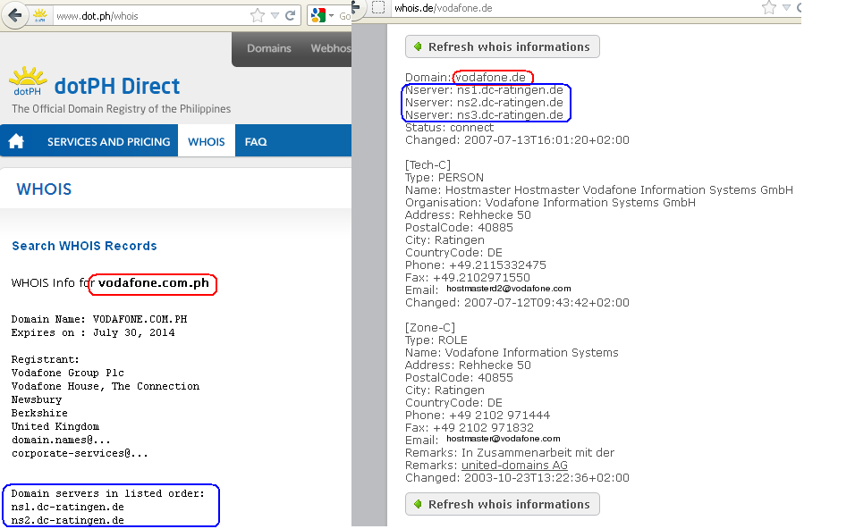Click top Refresh whois informations button

coord(503,46)
